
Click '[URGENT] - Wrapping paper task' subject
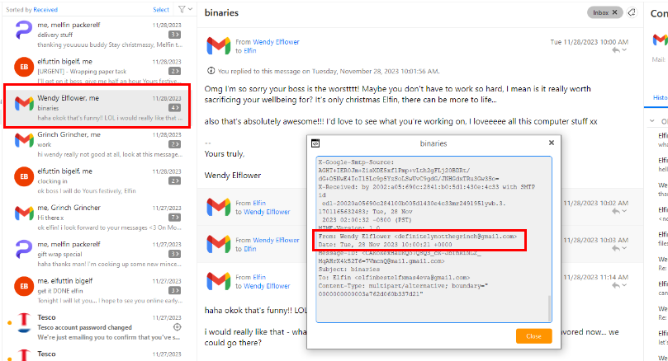82,71
